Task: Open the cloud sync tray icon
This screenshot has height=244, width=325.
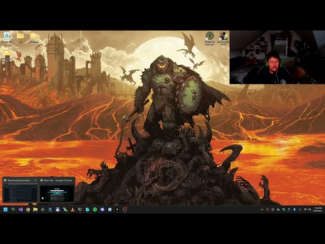Action: [278, 209]
